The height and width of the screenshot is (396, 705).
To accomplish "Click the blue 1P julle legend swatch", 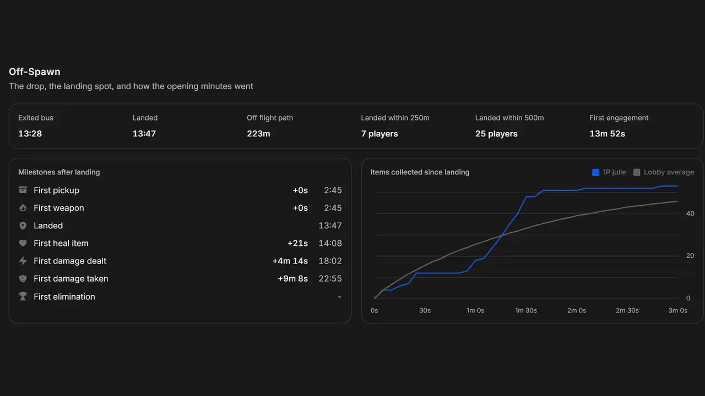I will click(x=595, y=172).
